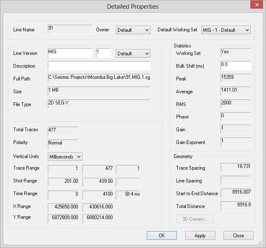Select the Full Path field
Screen dimensions: 266x248
point(99,79)
